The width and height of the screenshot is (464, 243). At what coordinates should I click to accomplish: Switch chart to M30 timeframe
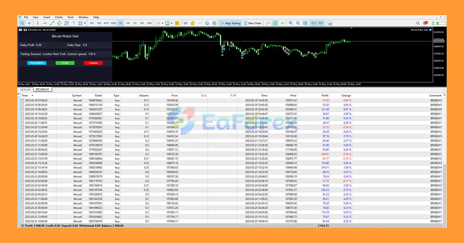[x=113, y=23]
